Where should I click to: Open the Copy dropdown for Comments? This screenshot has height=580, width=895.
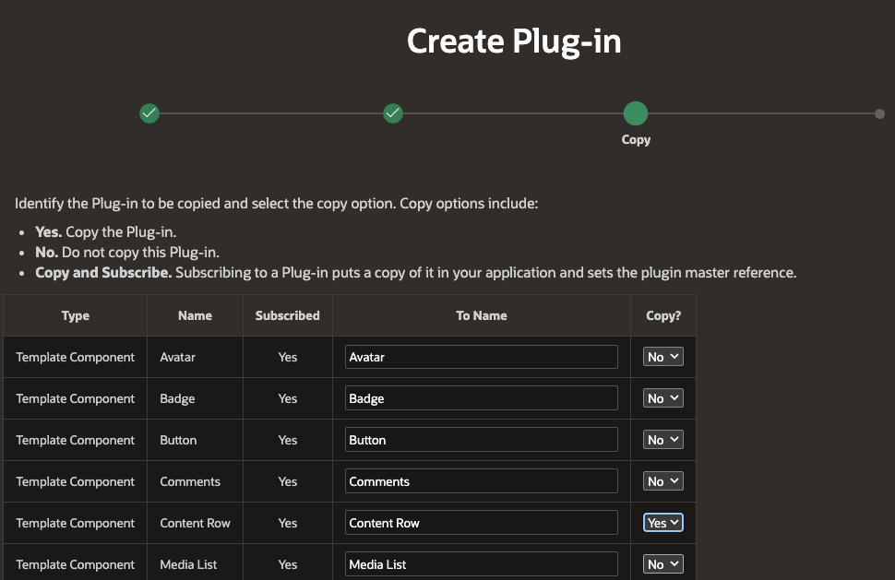point(662,481)
